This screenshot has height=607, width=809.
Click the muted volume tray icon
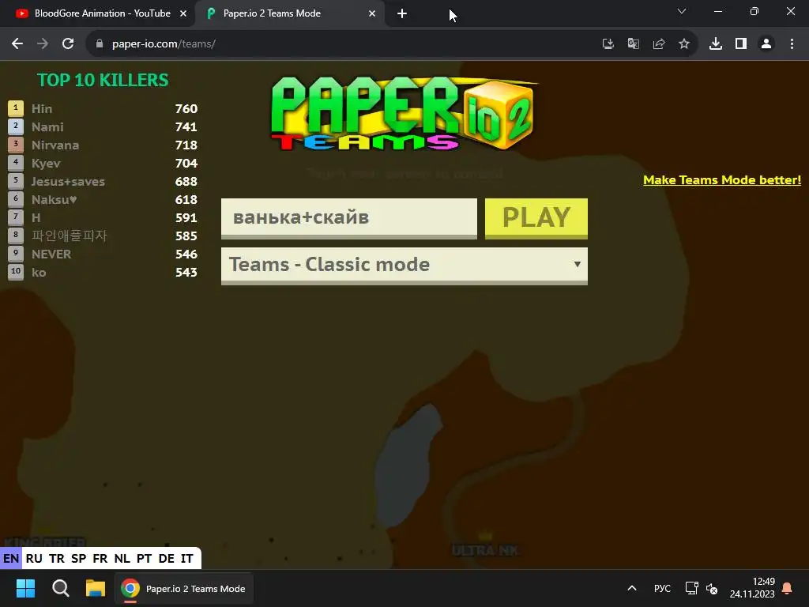coord(712,588)
